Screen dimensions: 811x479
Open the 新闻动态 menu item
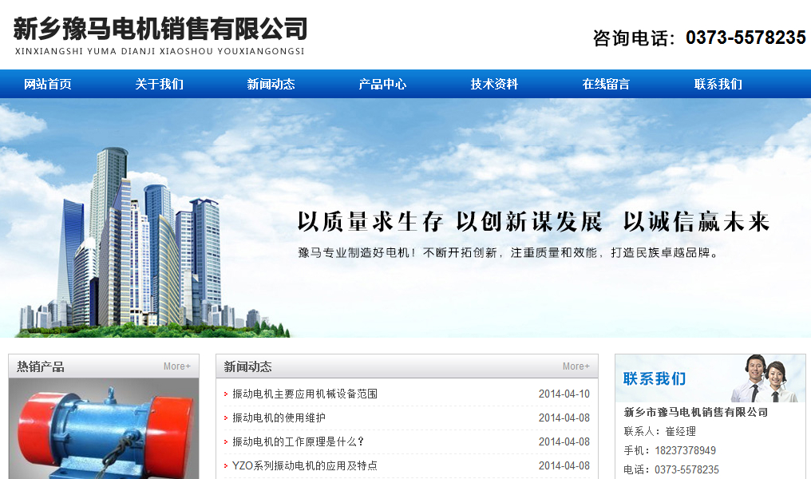[271, 84]
